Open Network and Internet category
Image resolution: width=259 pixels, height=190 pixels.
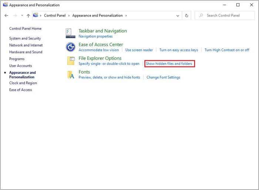click(x=26, y=45)
